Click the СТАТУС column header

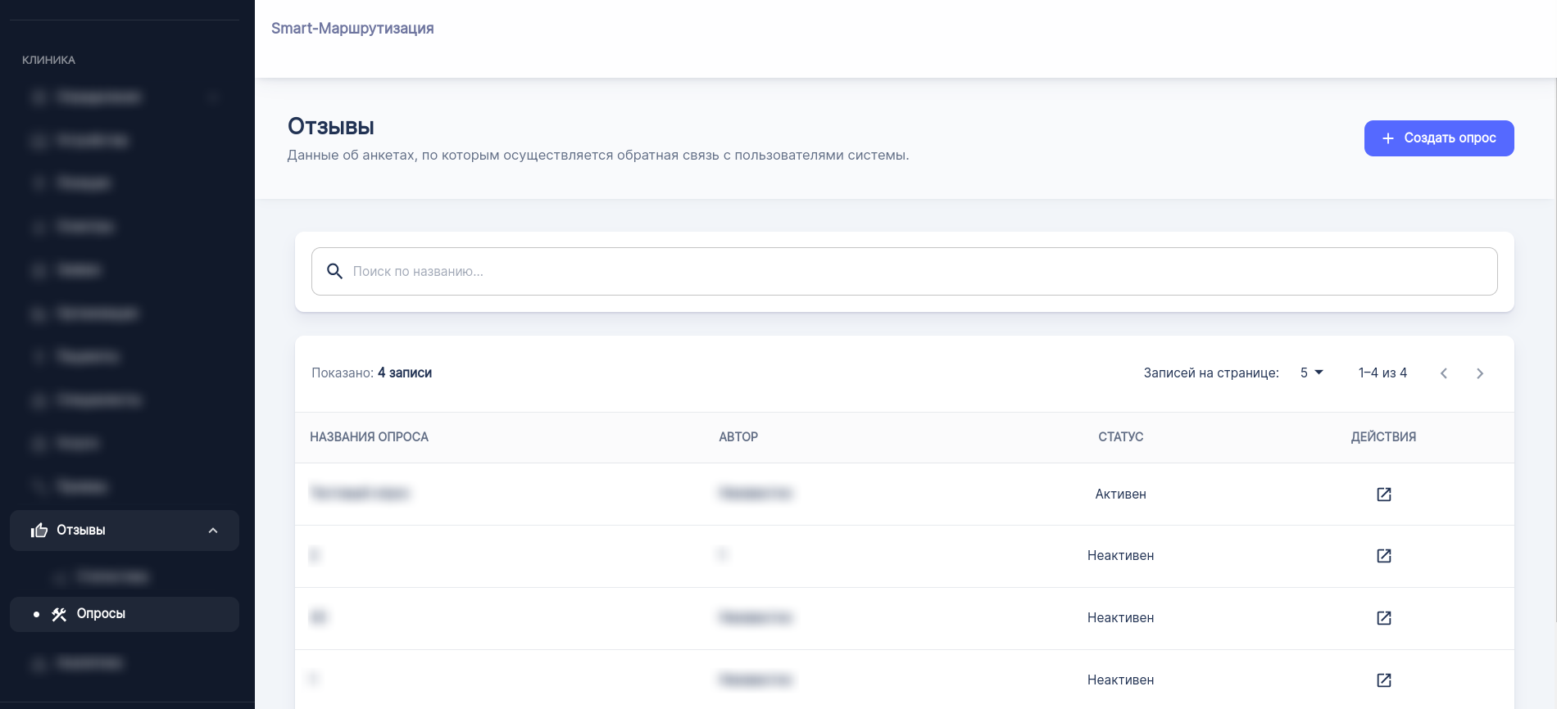(1120, 437)
